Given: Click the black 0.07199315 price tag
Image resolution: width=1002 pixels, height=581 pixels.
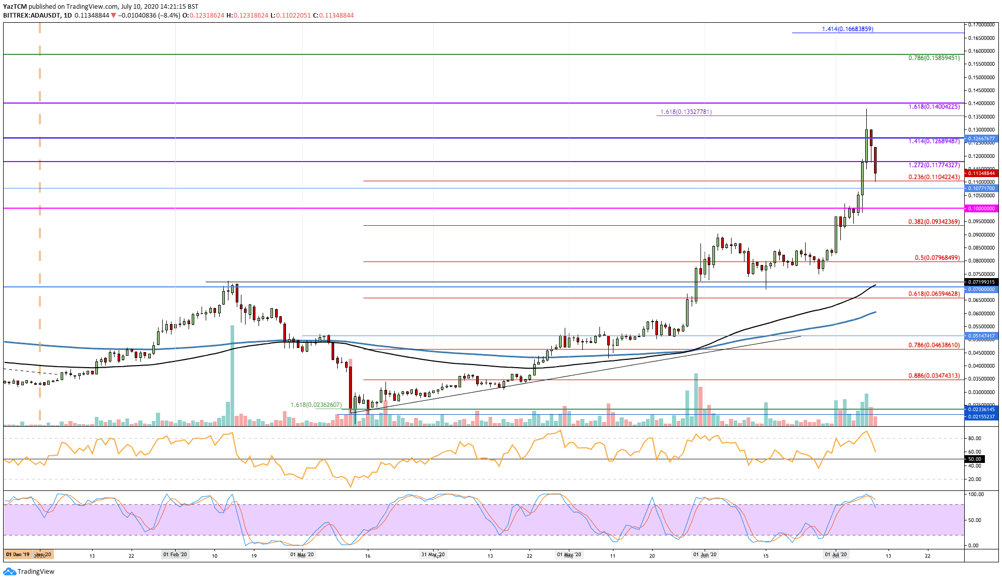Looking at the screenshot, I should [x=981, y=282].
